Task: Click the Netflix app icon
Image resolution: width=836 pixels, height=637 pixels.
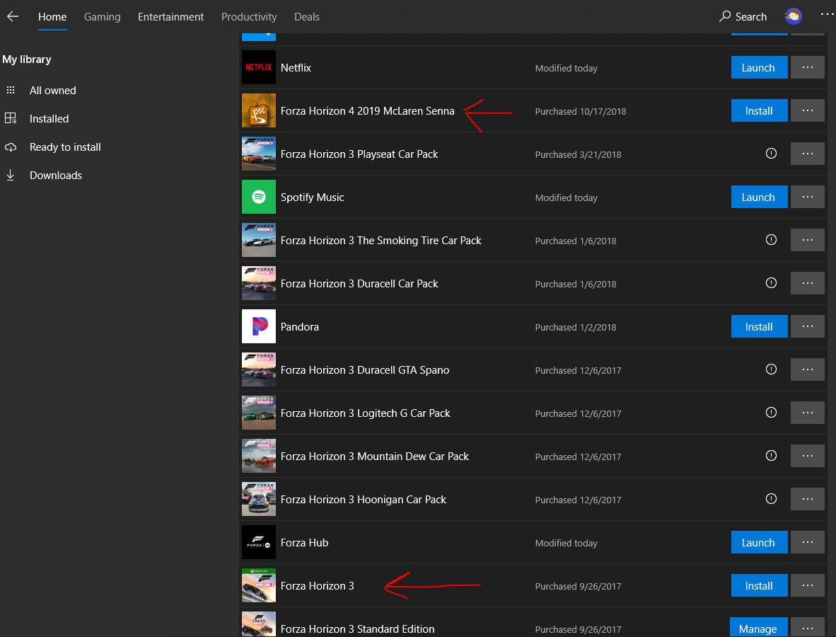Action: click(x=259, y=67)
